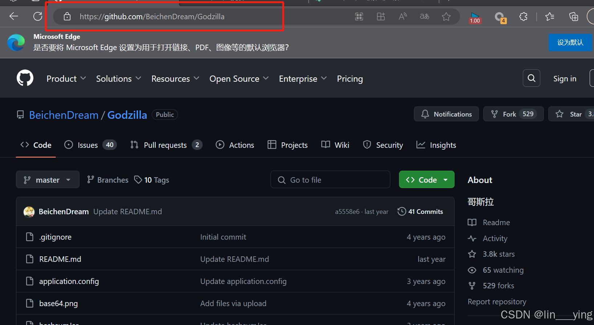Go to GitHub homepage via the octocat logo
Viewport: 594px width, 325px height.
tap(25, 78)
